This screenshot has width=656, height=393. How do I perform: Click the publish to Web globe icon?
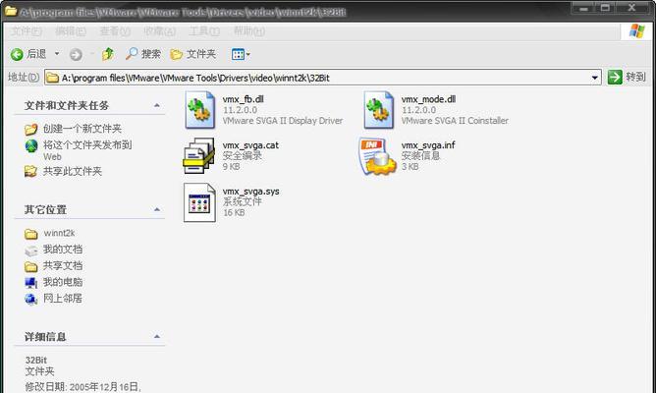pos(31,145)
